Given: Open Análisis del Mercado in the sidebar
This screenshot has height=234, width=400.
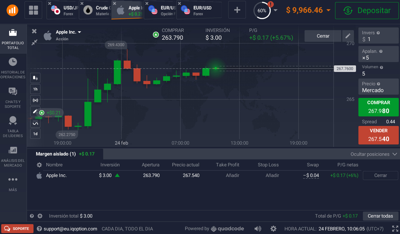Looking at the screenshot, I should 13,156.
